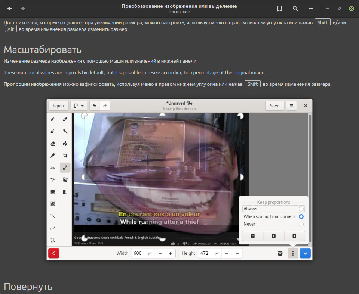
Task: Open search in the help viewer
Action: pos(295,9)
